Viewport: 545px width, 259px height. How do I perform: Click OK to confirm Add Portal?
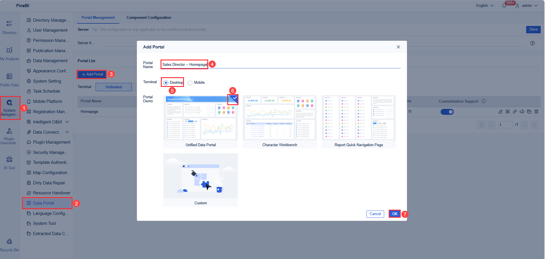point(395,214)
